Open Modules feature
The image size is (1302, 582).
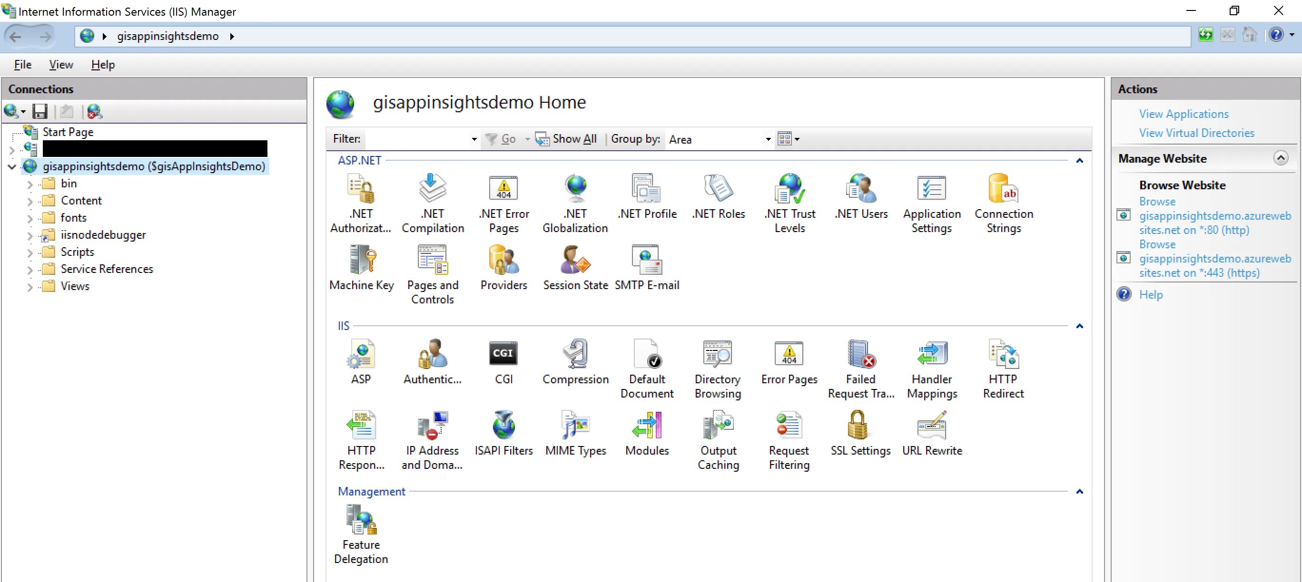647,434
